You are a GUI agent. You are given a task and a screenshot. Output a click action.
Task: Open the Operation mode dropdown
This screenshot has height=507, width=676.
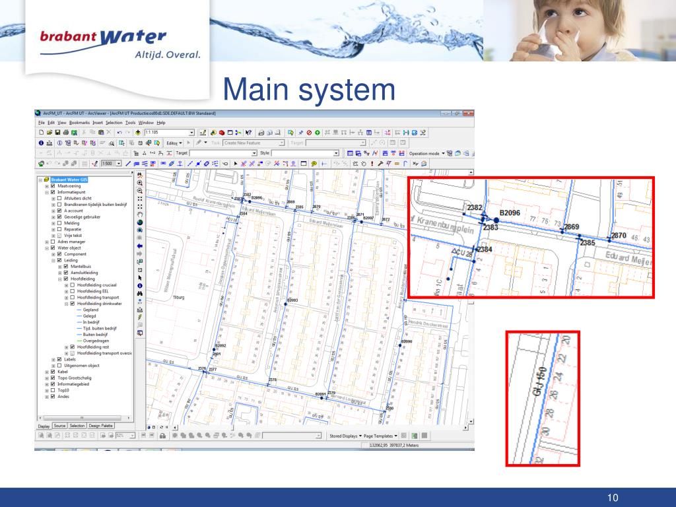(427, 153)
